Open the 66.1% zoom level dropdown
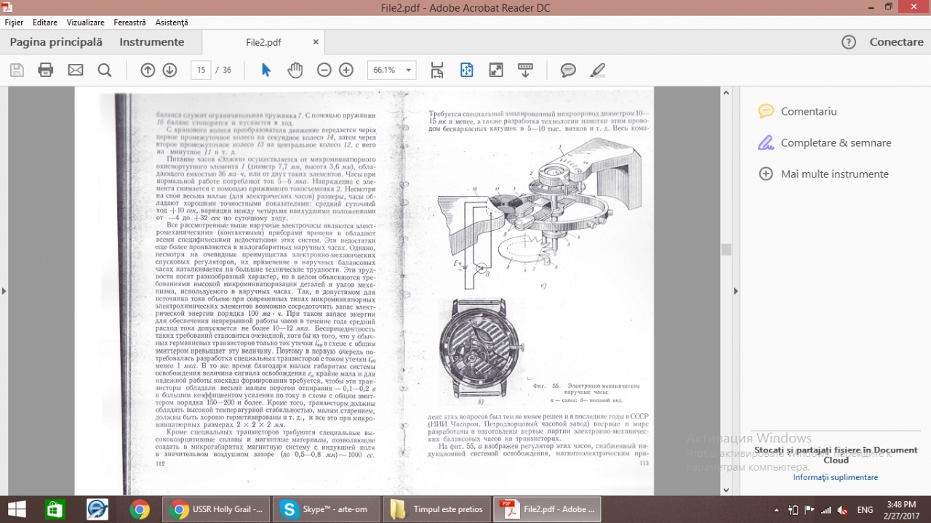Image resolution: width=931 pixels, height=523 pixels. click(409, 70)
